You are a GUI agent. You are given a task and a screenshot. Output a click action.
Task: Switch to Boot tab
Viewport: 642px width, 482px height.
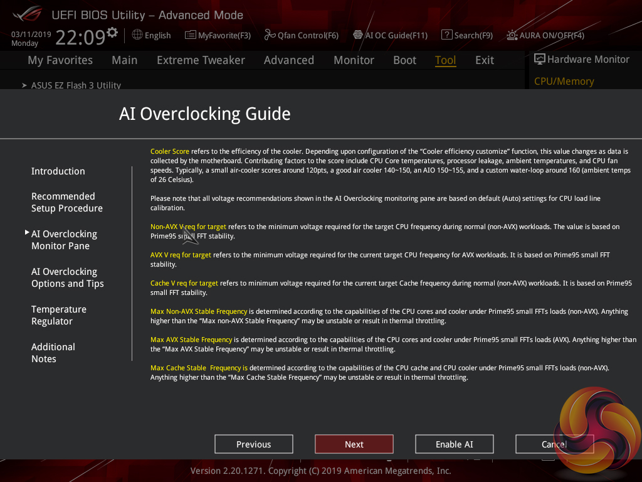coord(404,60)
